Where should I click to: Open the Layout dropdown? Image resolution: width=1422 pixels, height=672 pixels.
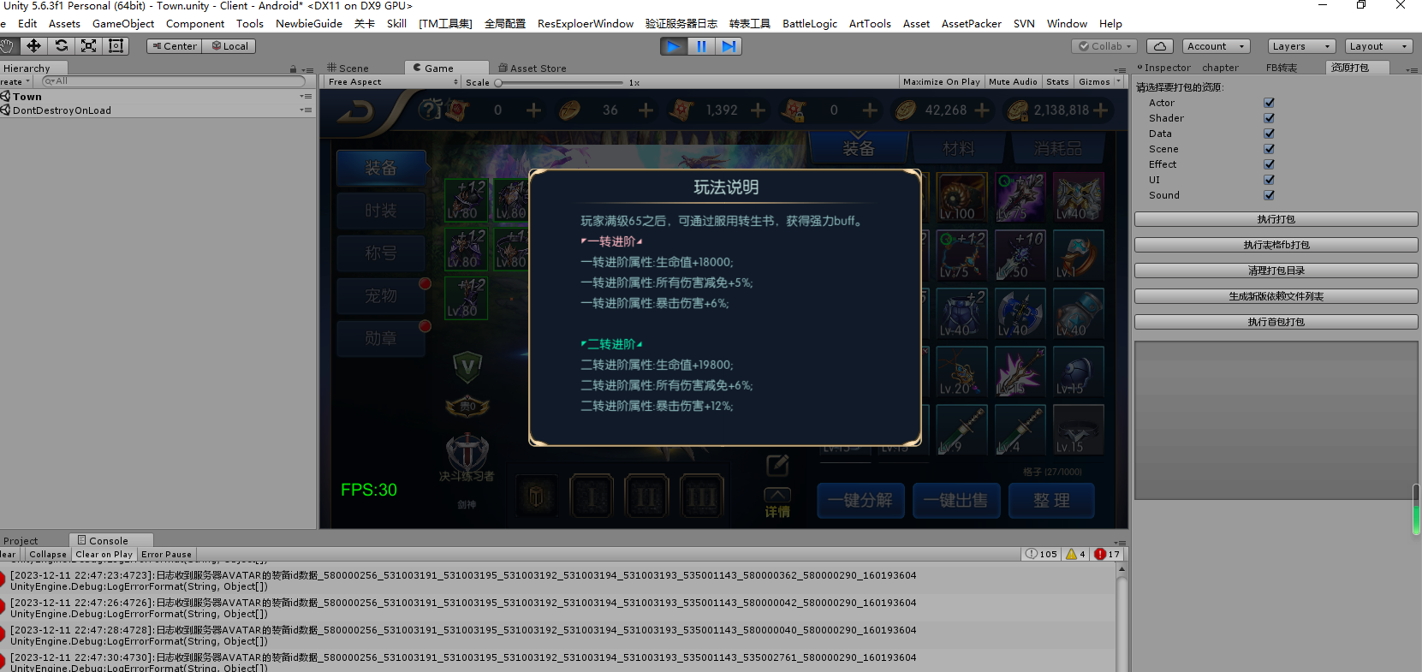pyautogui.click(x=1378, y=46)
